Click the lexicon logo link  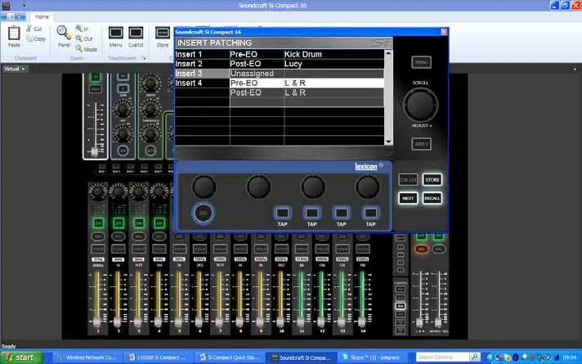[366, 166]
